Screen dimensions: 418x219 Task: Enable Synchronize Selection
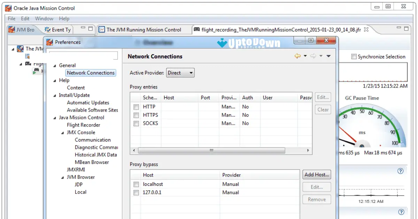[x=354, y=56]
